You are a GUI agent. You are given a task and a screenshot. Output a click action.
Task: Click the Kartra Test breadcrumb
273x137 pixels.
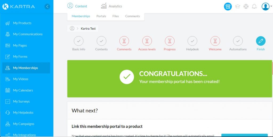coord(88,29)
